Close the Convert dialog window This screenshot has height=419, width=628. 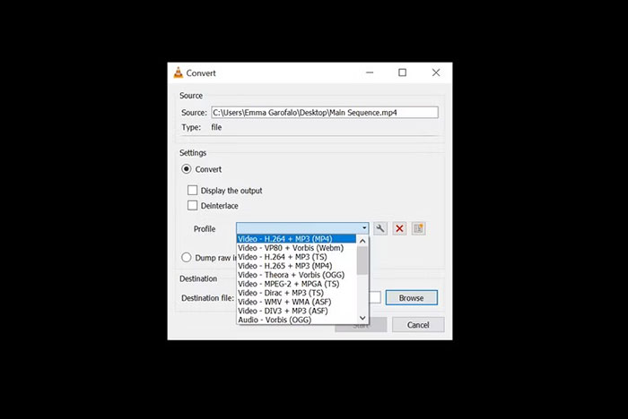[435, 73]
